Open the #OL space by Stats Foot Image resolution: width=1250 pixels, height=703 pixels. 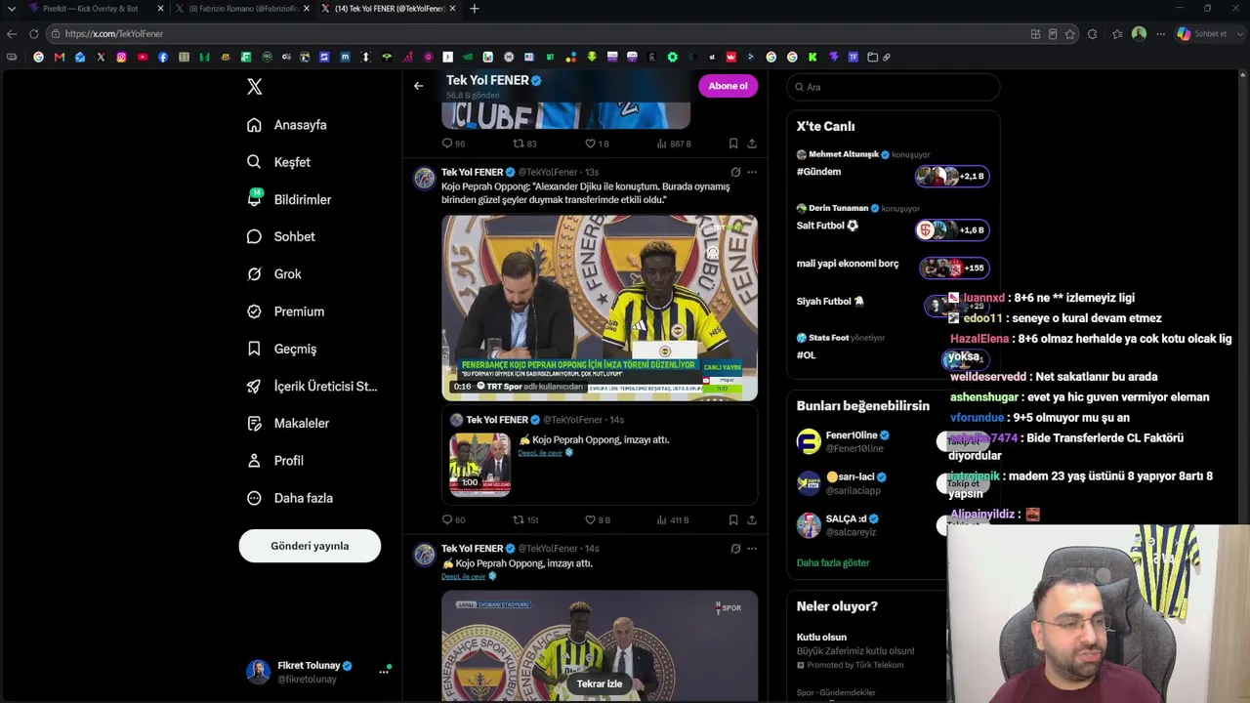tap(893, 348)
